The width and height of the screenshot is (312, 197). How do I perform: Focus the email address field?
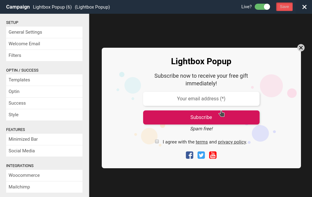(x=201, y=99)
